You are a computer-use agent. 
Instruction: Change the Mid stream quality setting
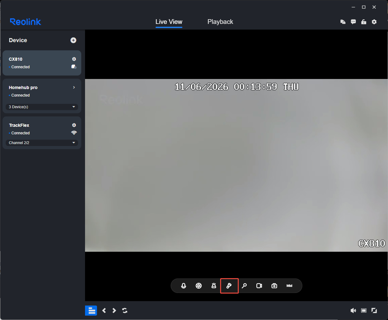click(x=289, y=286)
